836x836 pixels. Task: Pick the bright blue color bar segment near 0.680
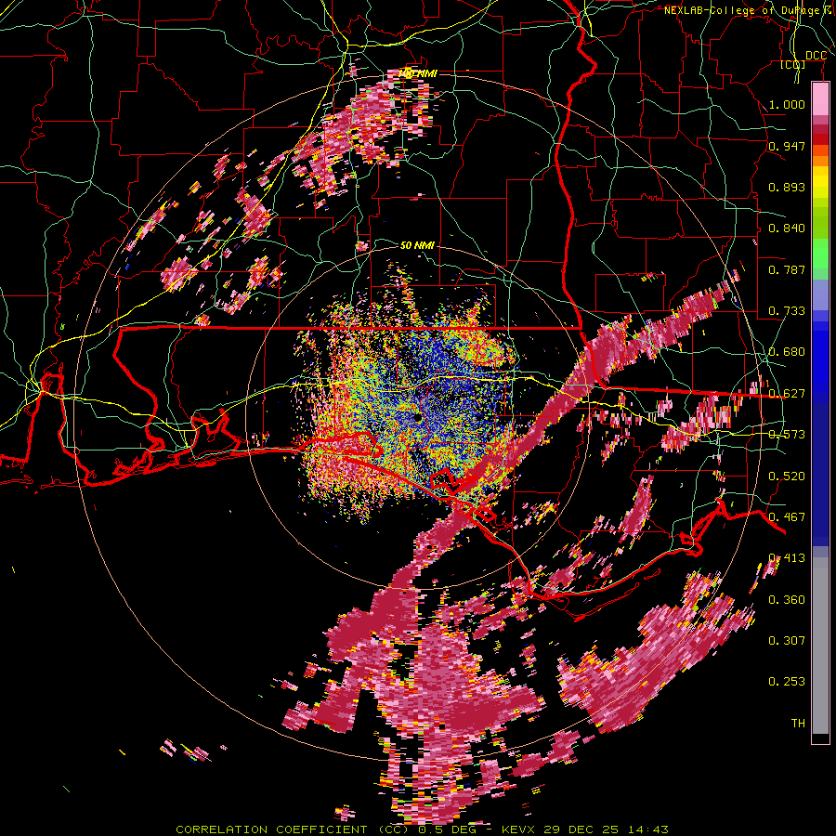click(x=820, y=358)
